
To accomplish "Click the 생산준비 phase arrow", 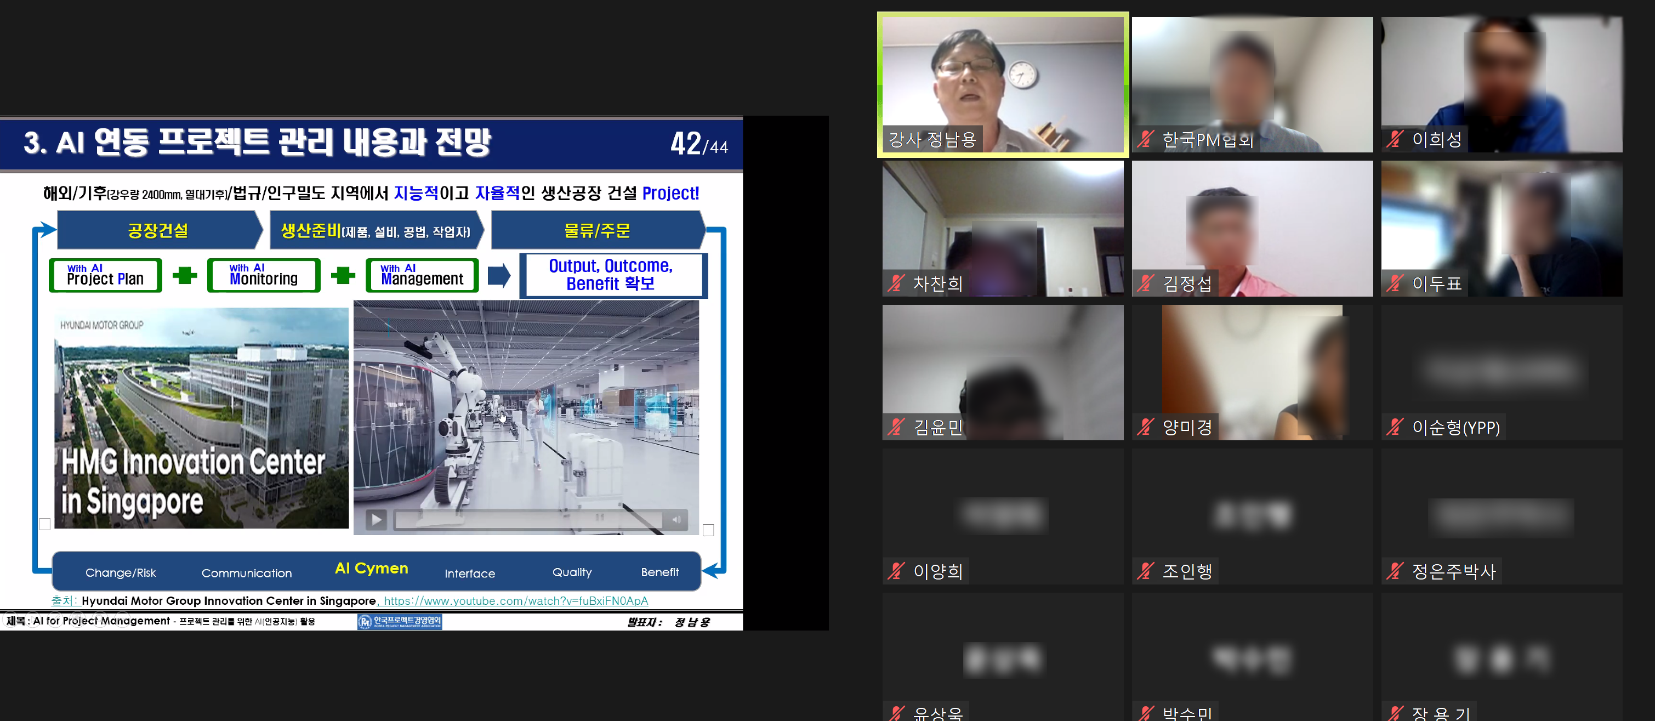I will (x=377, y=230).
